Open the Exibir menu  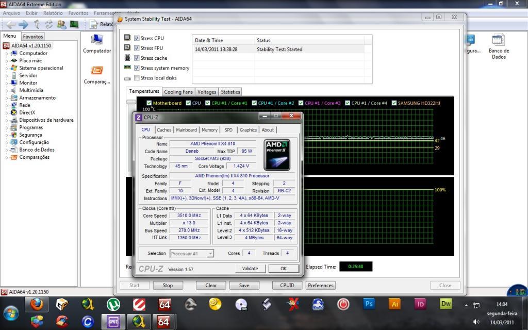click(31, 13)
